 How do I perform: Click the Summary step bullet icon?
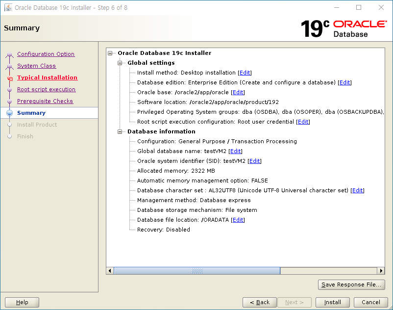(x=9, y=113)
